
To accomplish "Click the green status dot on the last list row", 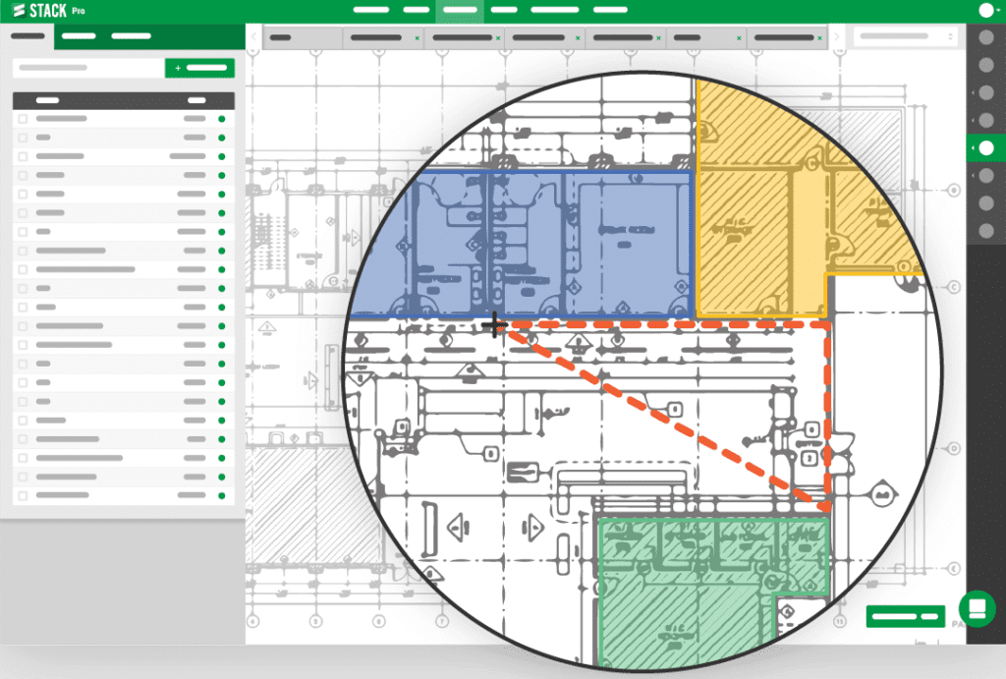I will pos(222,495).
